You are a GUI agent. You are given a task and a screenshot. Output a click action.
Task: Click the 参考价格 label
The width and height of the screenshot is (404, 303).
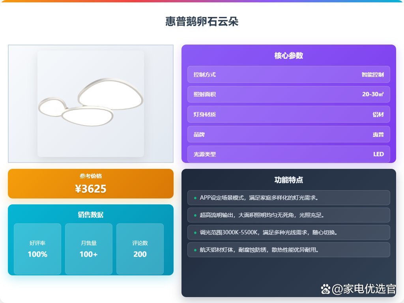click(x=91, y=176)
